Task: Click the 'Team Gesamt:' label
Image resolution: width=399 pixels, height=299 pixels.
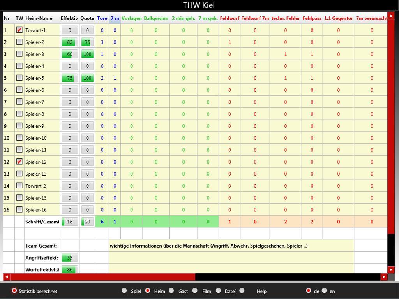Action: pos(41,246)
